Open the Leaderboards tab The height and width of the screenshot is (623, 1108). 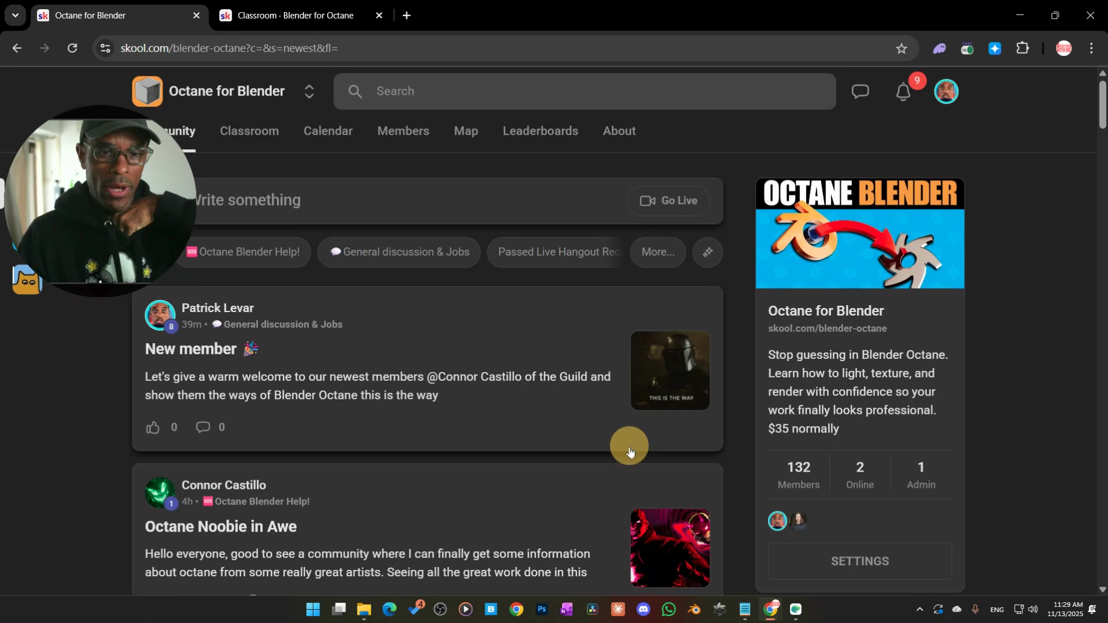[x=540, y=131]
